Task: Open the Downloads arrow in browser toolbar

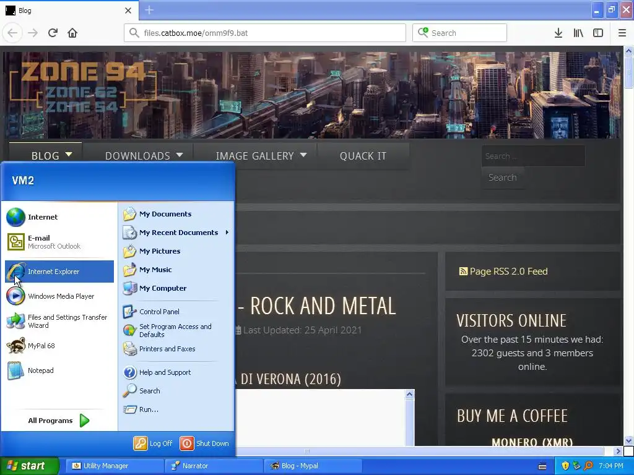Action: click(x=558, y=33)
